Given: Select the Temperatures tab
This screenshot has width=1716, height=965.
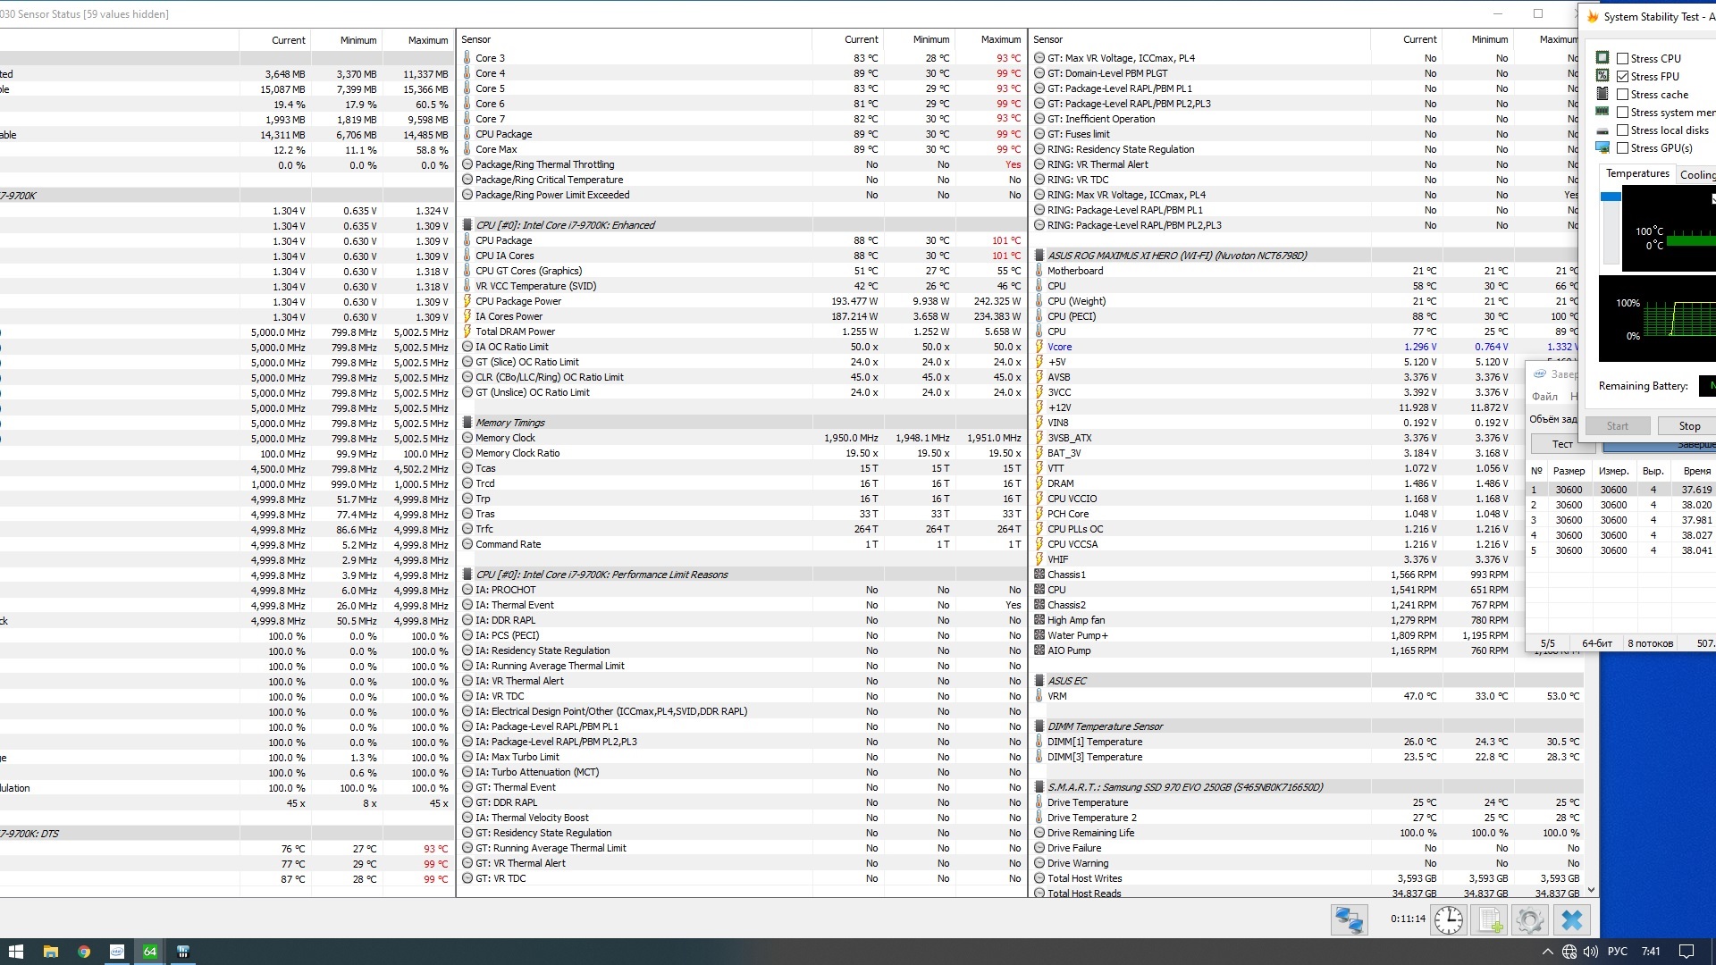Looking at the screenshot, I should point(1636,173).
